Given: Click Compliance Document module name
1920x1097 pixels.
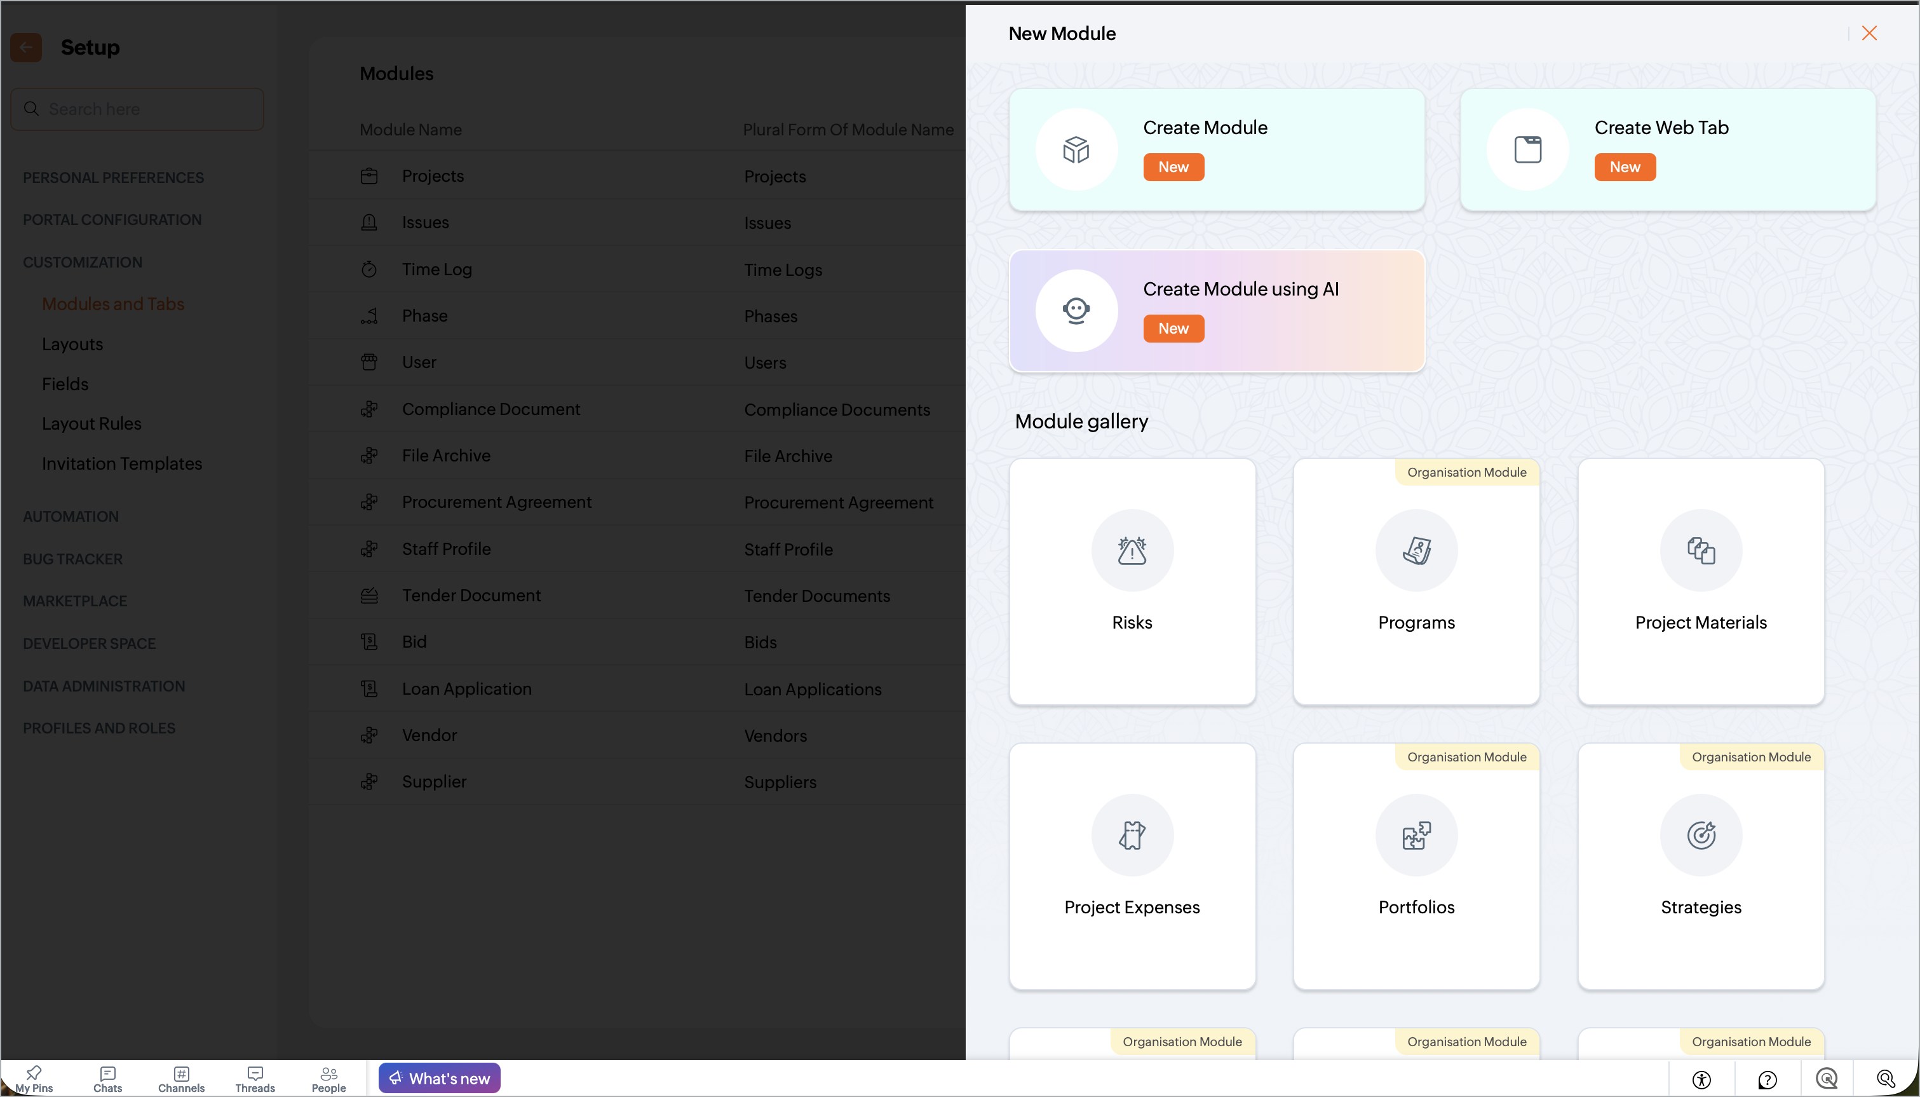Looking at the screenshot, I should 491,409.
